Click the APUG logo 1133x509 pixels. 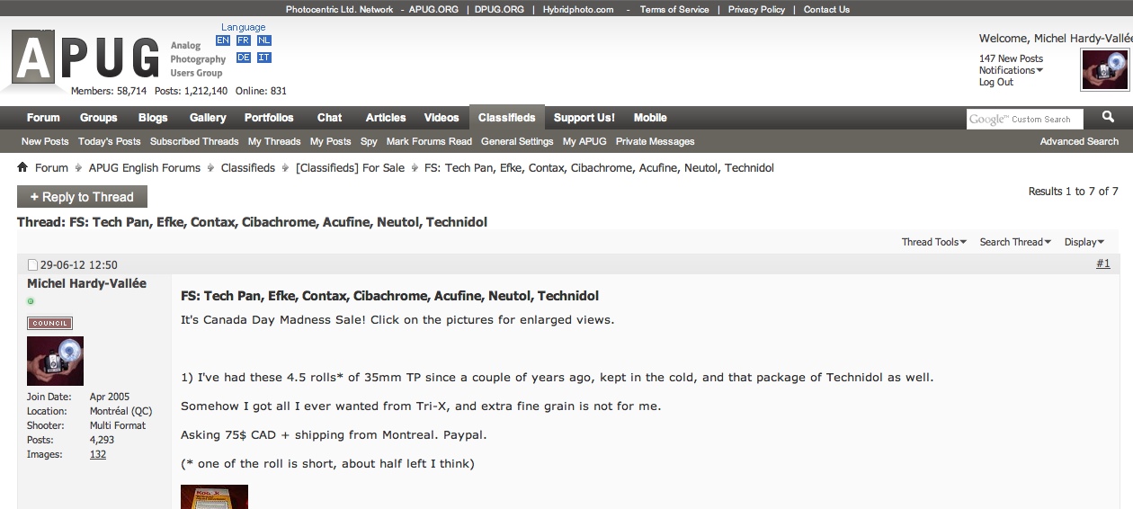[x=85, y=58]
